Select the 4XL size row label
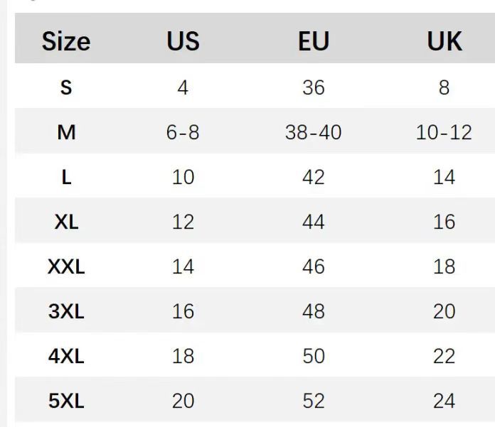Viewport: 495px width, 427px height. pos(66,356)
